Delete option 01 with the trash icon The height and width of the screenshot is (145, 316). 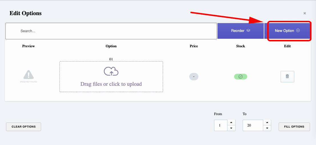[287, 76]
